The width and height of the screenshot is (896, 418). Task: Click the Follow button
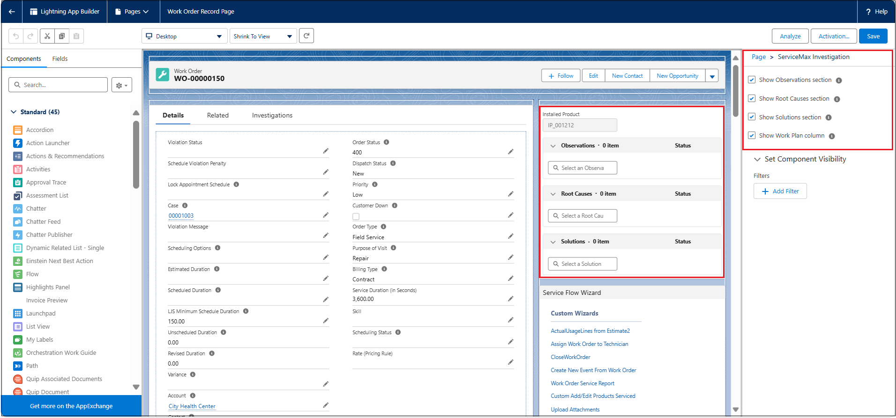pos(561,76)
